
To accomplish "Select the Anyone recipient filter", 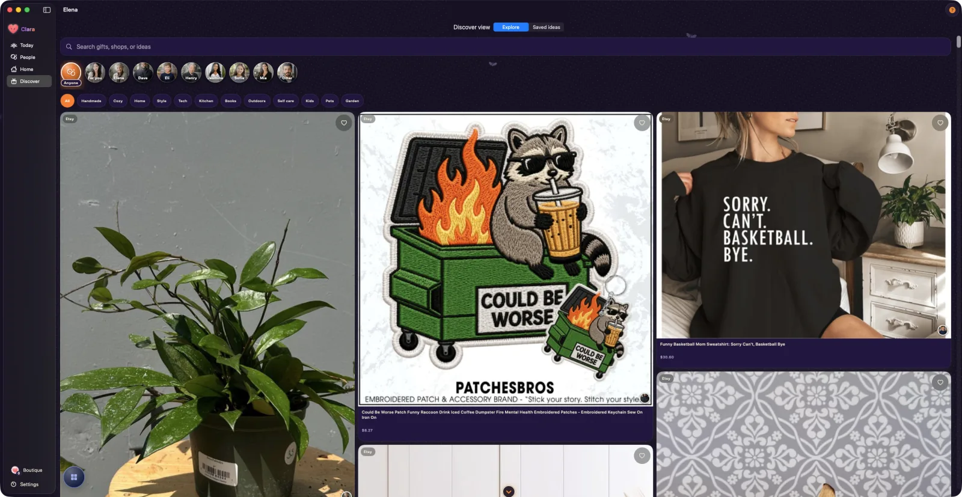I will (71, 74).
